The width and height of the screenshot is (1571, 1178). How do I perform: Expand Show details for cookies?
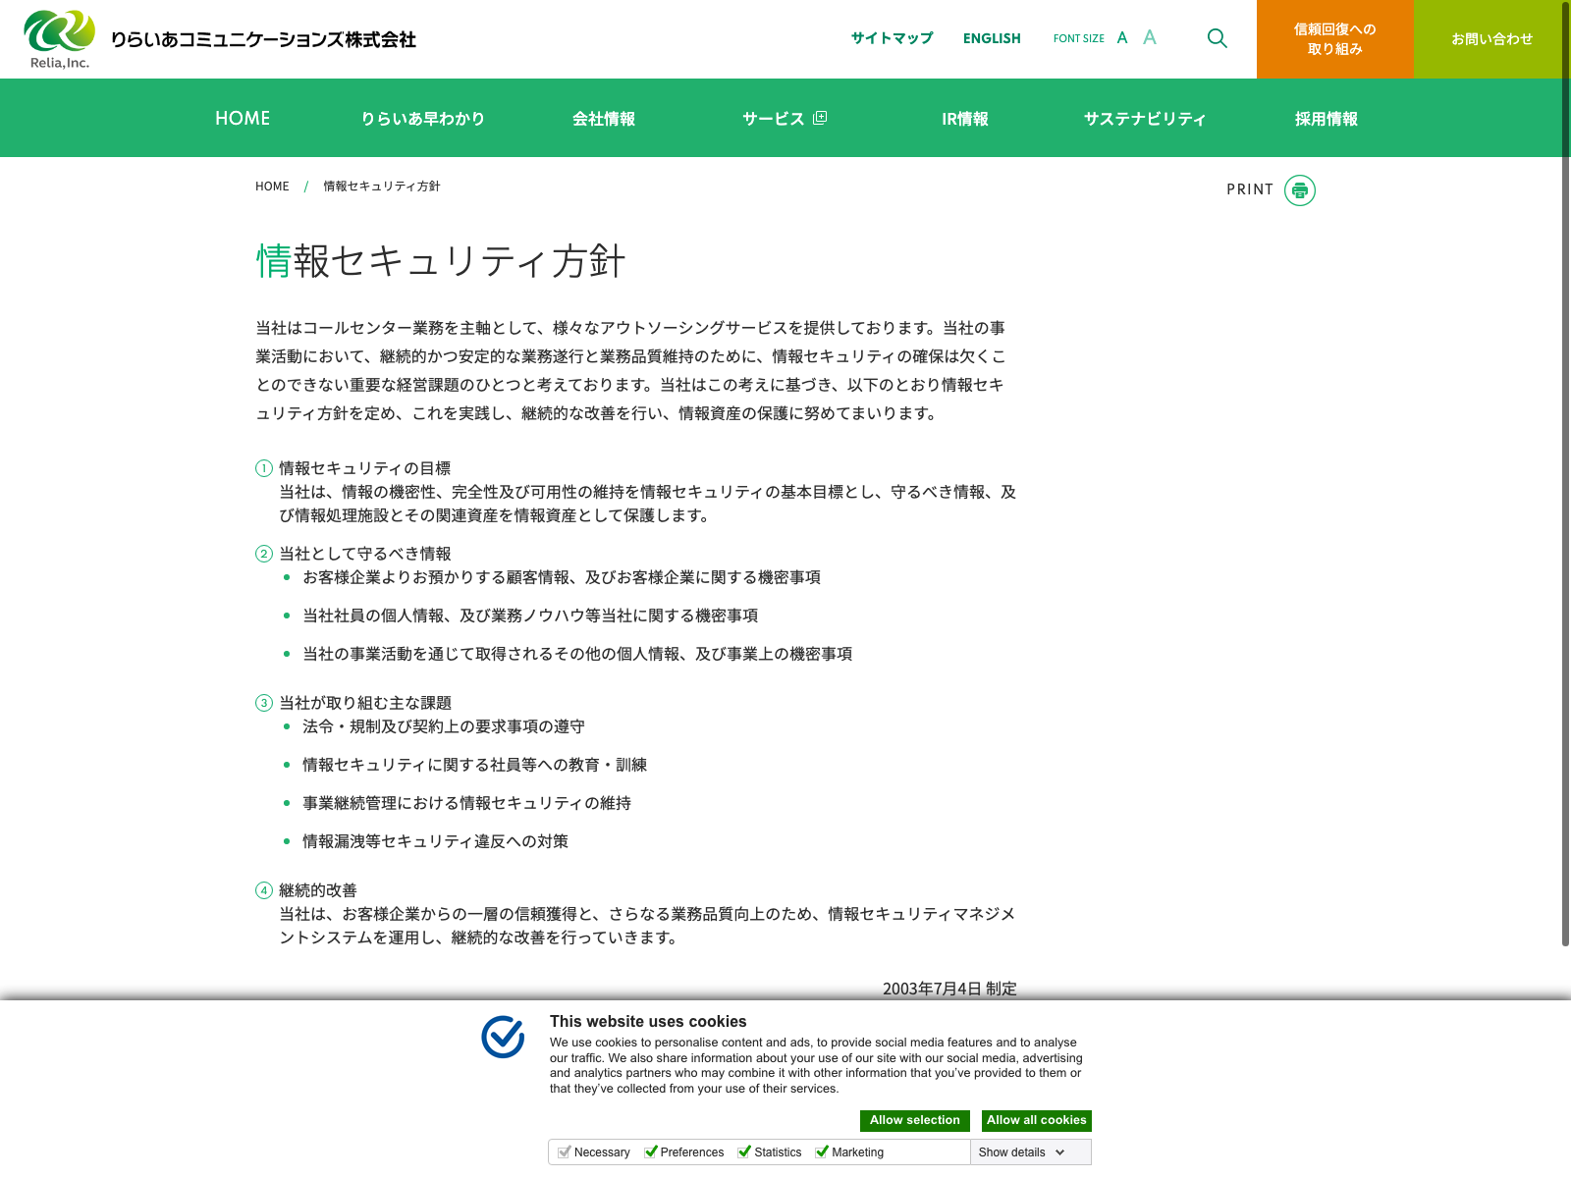pyautogui.click(x=1021, y=1152)
